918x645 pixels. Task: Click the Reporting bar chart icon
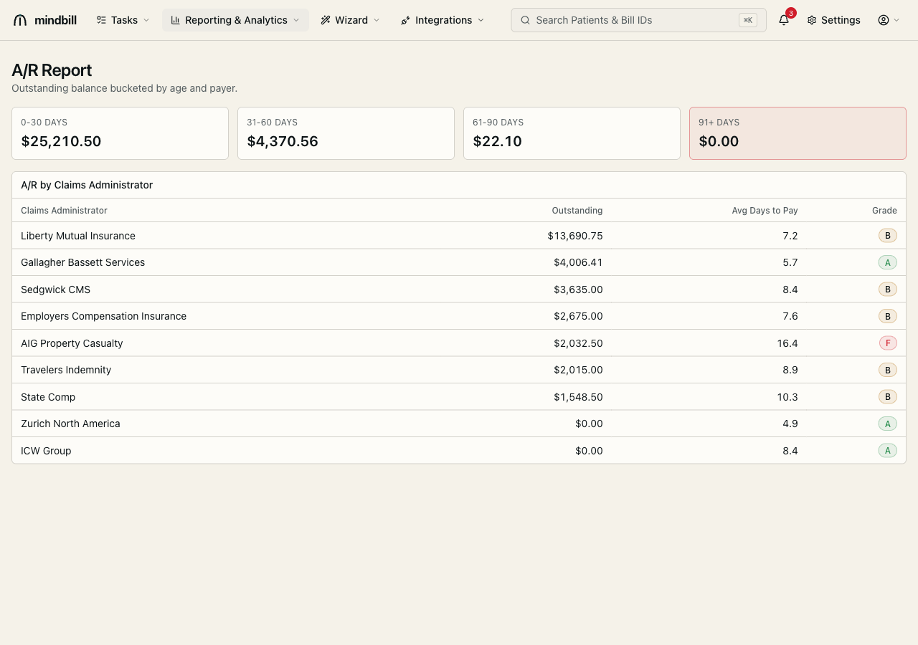coord(176,20)
